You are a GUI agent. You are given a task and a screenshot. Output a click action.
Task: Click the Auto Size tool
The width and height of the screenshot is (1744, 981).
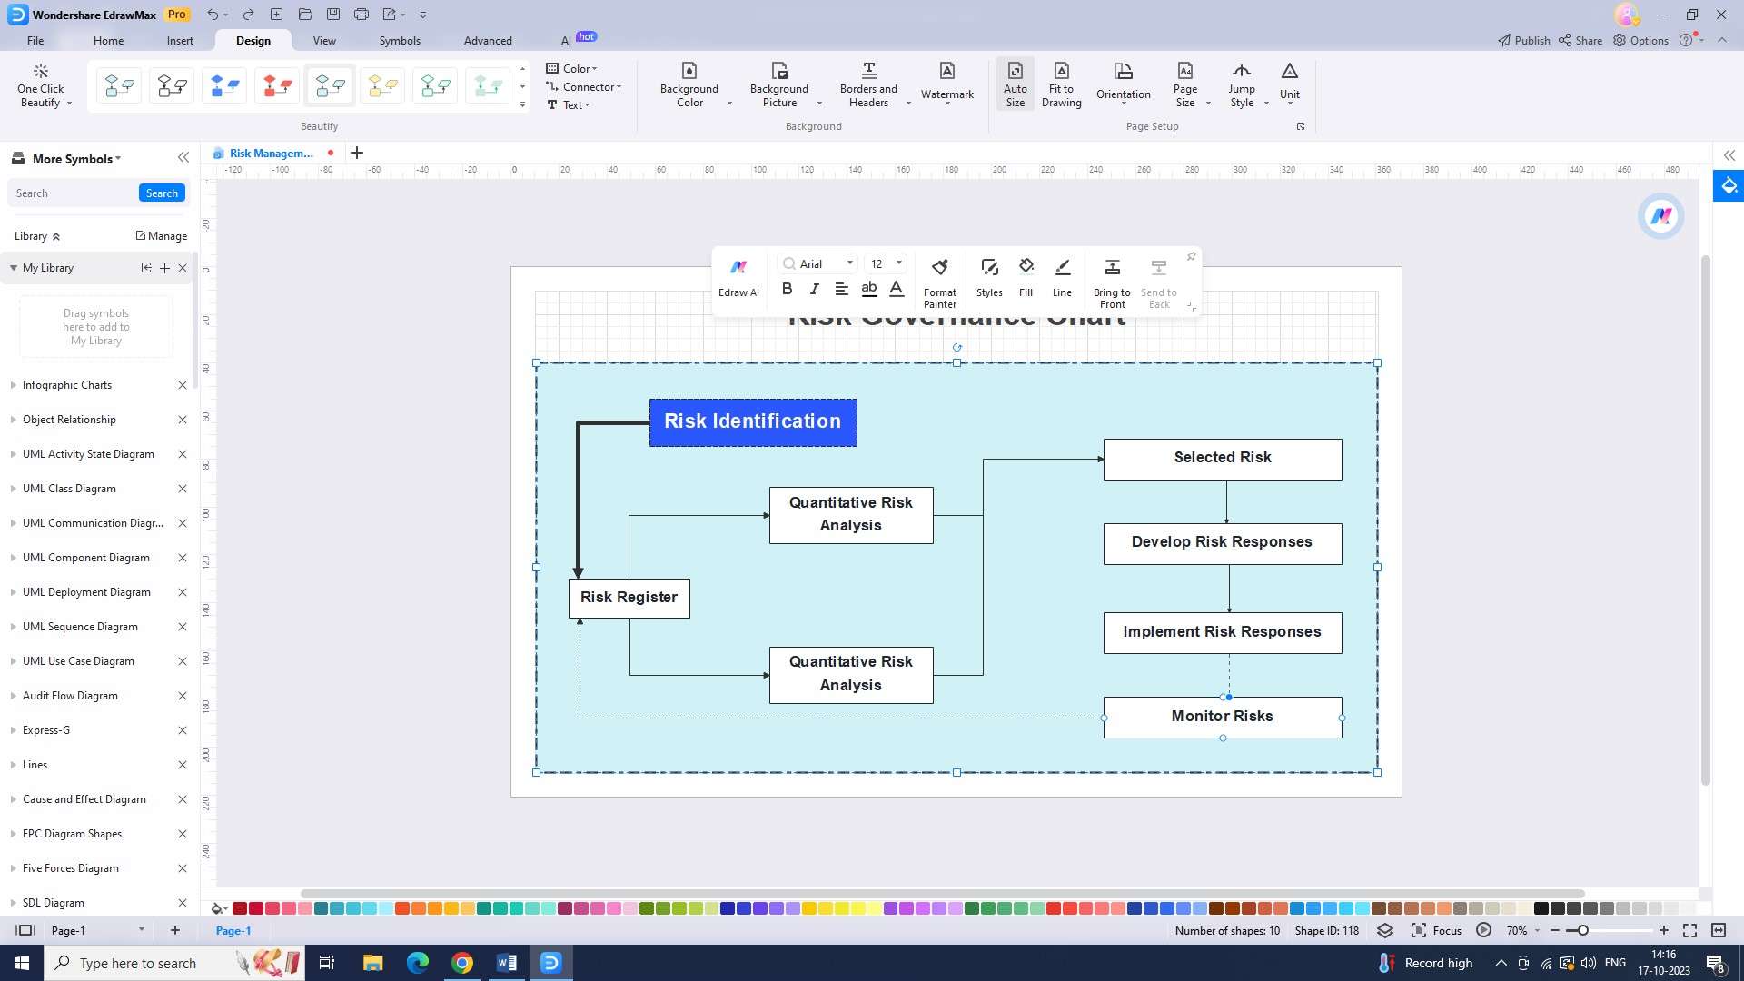[x=1016, y=84]
